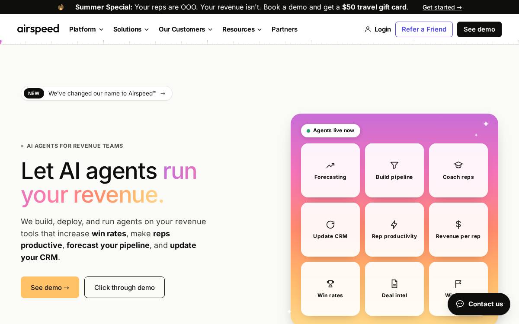Click the chat bubble icon in Contact us

click(x=460, y=304)
